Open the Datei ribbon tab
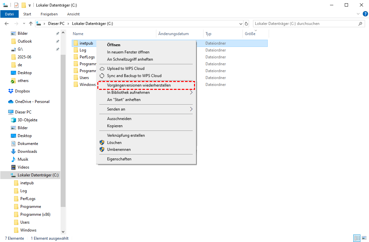This screenshot has width=369, height=242. 9,14
